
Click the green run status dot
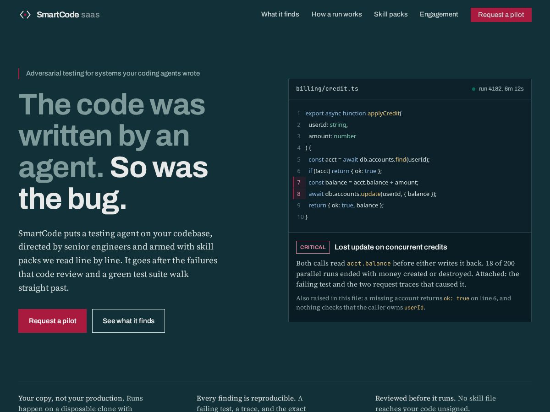click(x=473, y=89)
